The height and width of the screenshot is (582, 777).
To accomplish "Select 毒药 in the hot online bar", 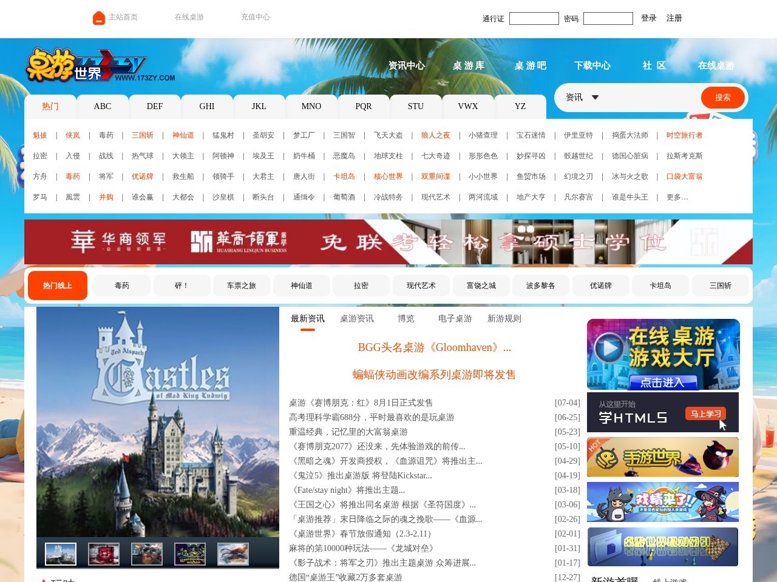I will coord(122,286).
